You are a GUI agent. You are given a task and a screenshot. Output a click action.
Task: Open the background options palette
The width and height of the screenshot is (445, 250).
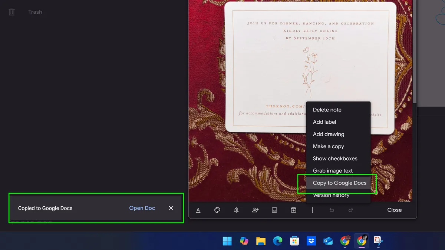click(x=217, y=210)
